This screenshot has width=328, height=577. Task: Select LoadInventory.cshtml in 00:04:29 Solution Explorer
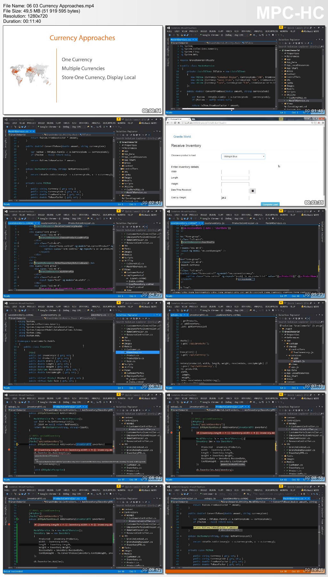pos(141,284)
